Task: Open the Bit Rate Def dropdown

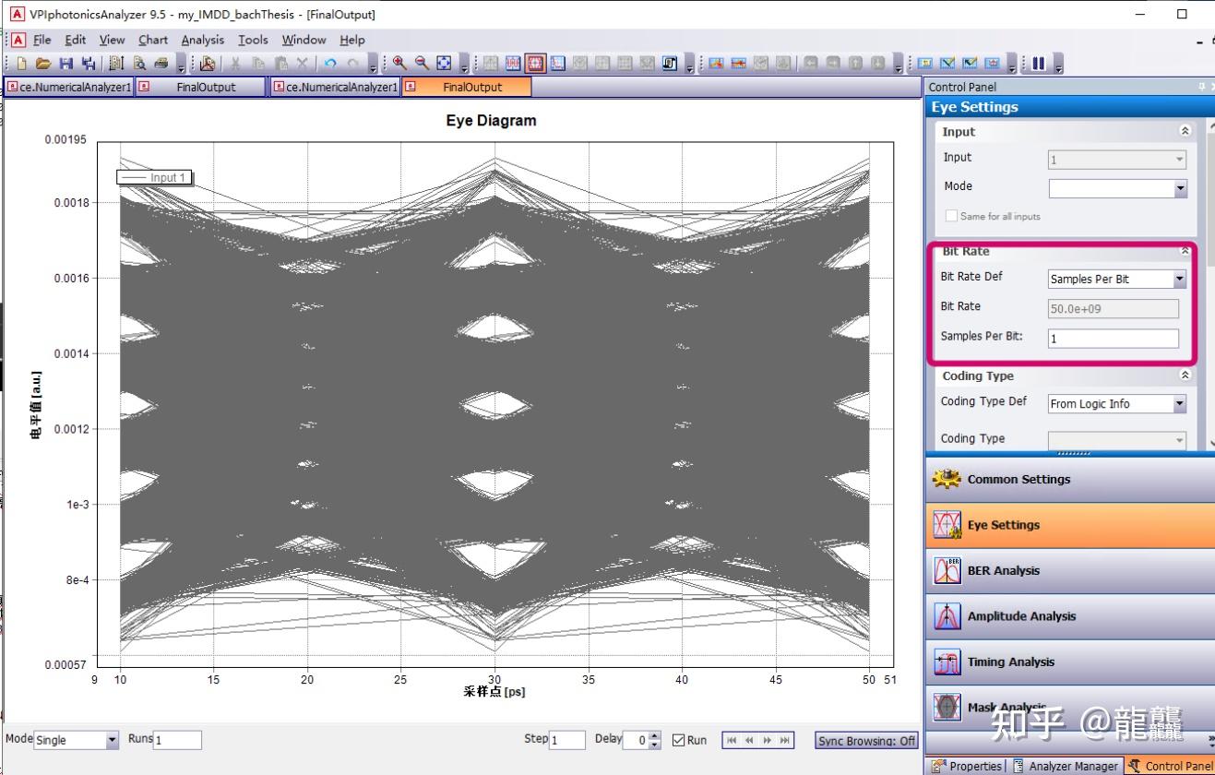Action: click(x=1179, y=279)
